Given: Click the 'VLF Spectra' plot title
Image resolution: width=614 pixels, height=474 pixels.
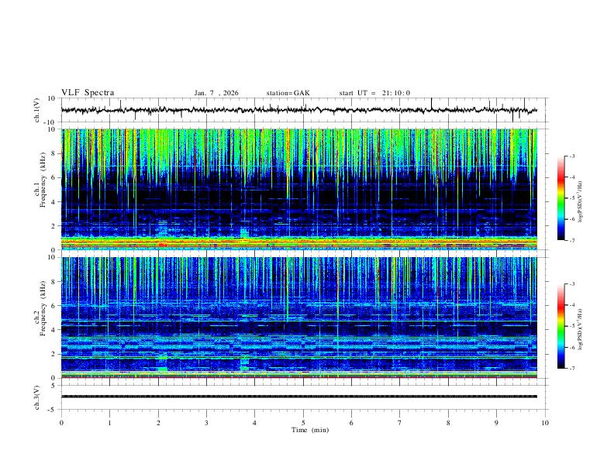Looking at the screenshot, I should click(x=88, y=93).
